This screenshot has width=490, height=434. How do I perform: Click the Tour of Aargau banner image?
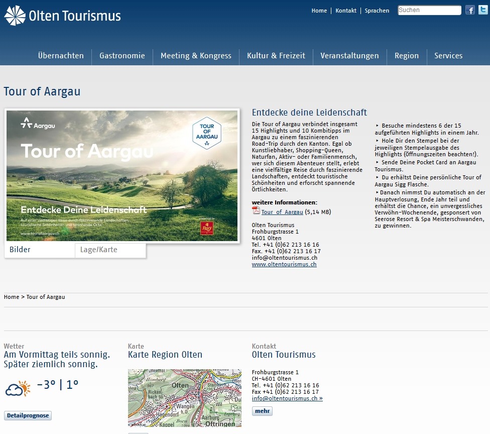click(x=122, y=176)
